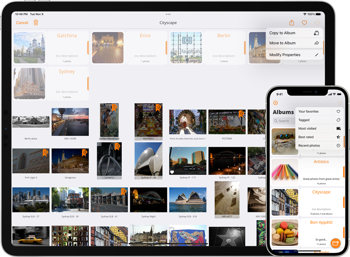Select the Sydney ELB - 27 photo

point(31,200)
